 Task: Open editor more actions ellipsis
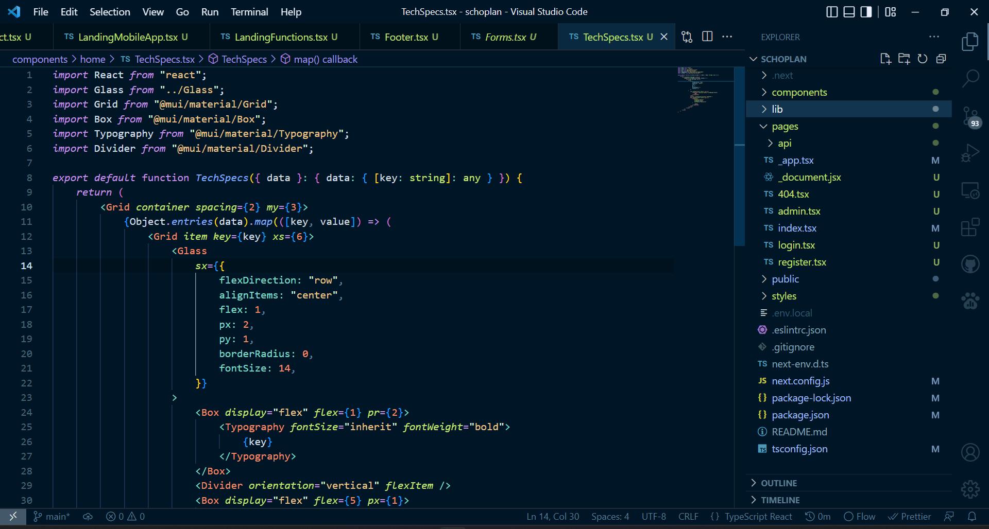click(727, 37)
